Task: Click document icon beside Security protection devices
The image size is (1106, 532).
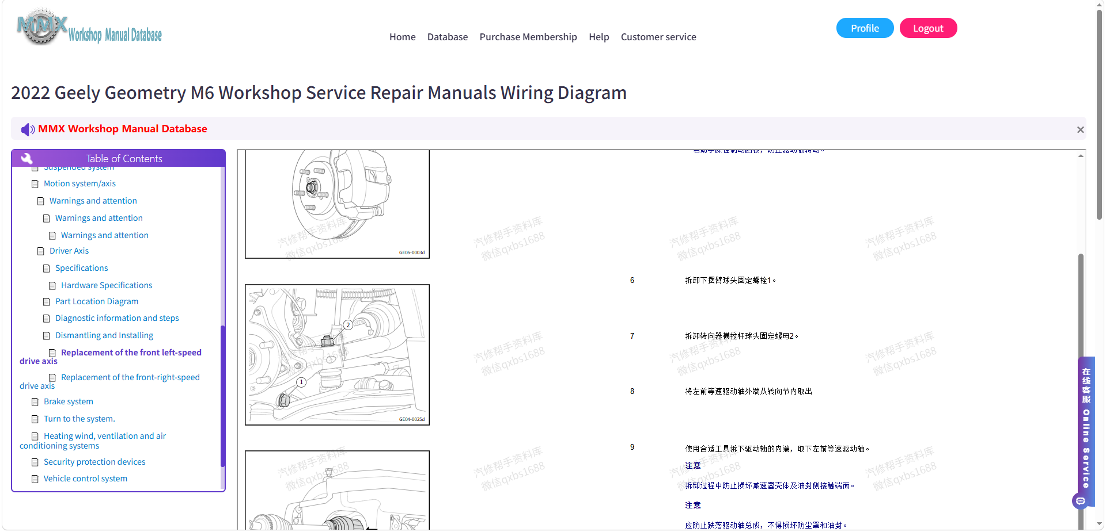Action: pyautogui.click(x=35, y=462)
